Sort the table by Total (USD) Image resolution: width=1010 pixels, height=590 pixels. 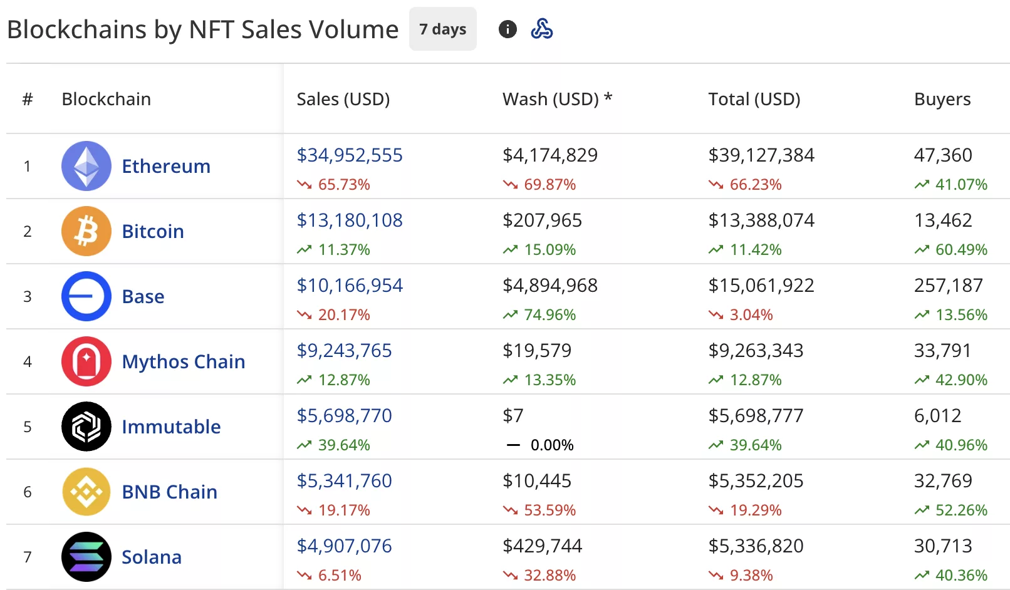click(754, 99)
